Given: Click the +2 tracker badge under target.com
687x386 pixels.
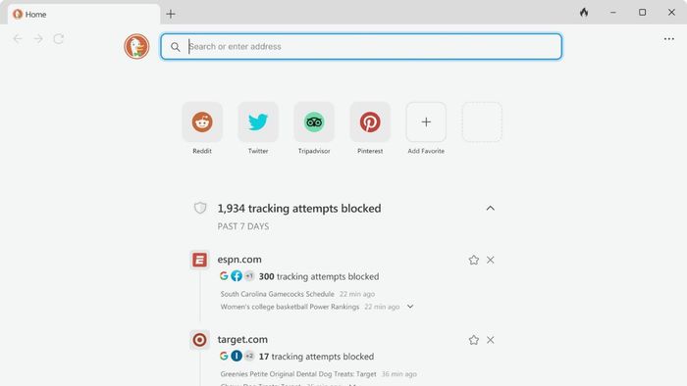Looking at the screenshot, I should pos(249,356).
